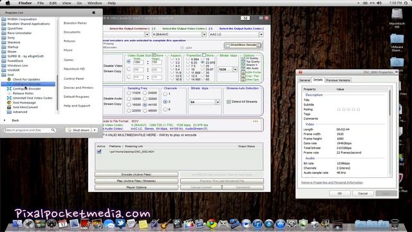
Task: Toggle the Video Scale Size More checkbox
Action: (154, 55)
